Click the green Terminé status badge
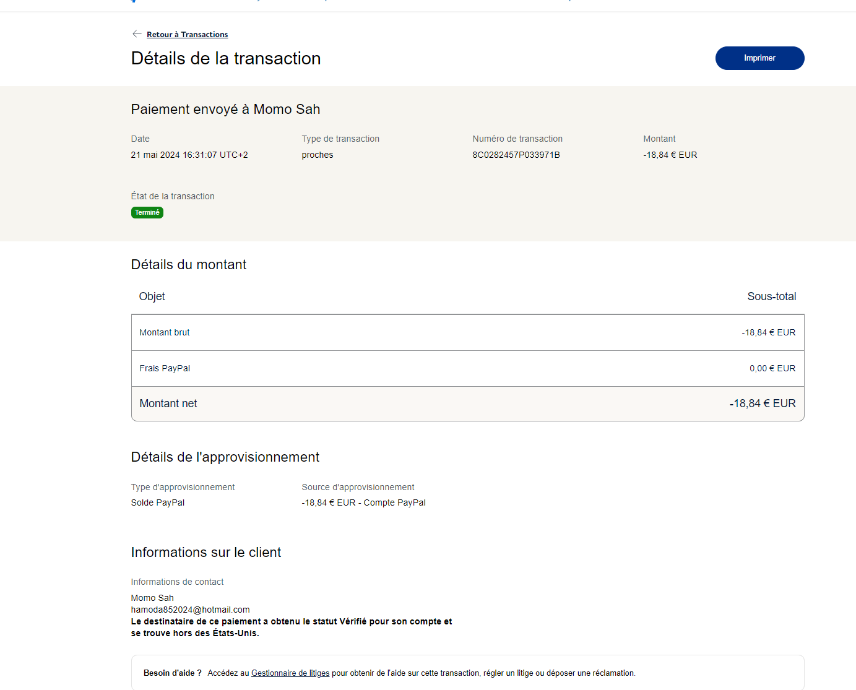 [147, 213]
